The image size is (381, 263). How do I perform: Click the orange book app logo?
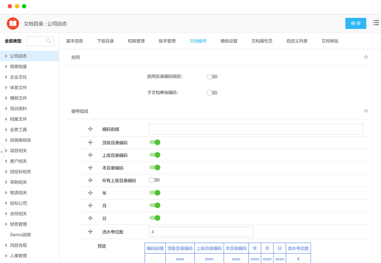(13, 23)
